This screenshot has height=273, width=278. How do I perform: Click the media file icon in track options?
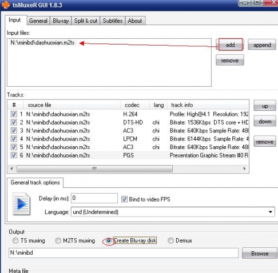pyautogui.click(x=22, y=204)
